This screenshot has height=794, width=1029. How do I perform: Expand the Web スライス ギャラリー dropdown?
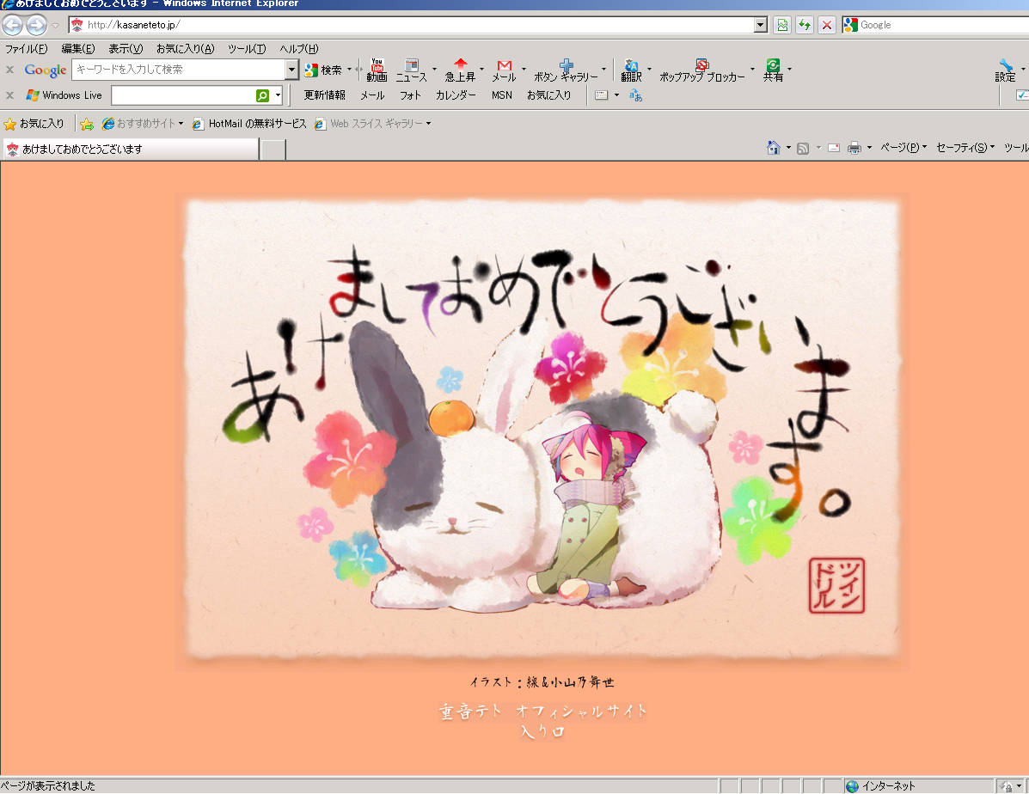[x=428, y=124]
